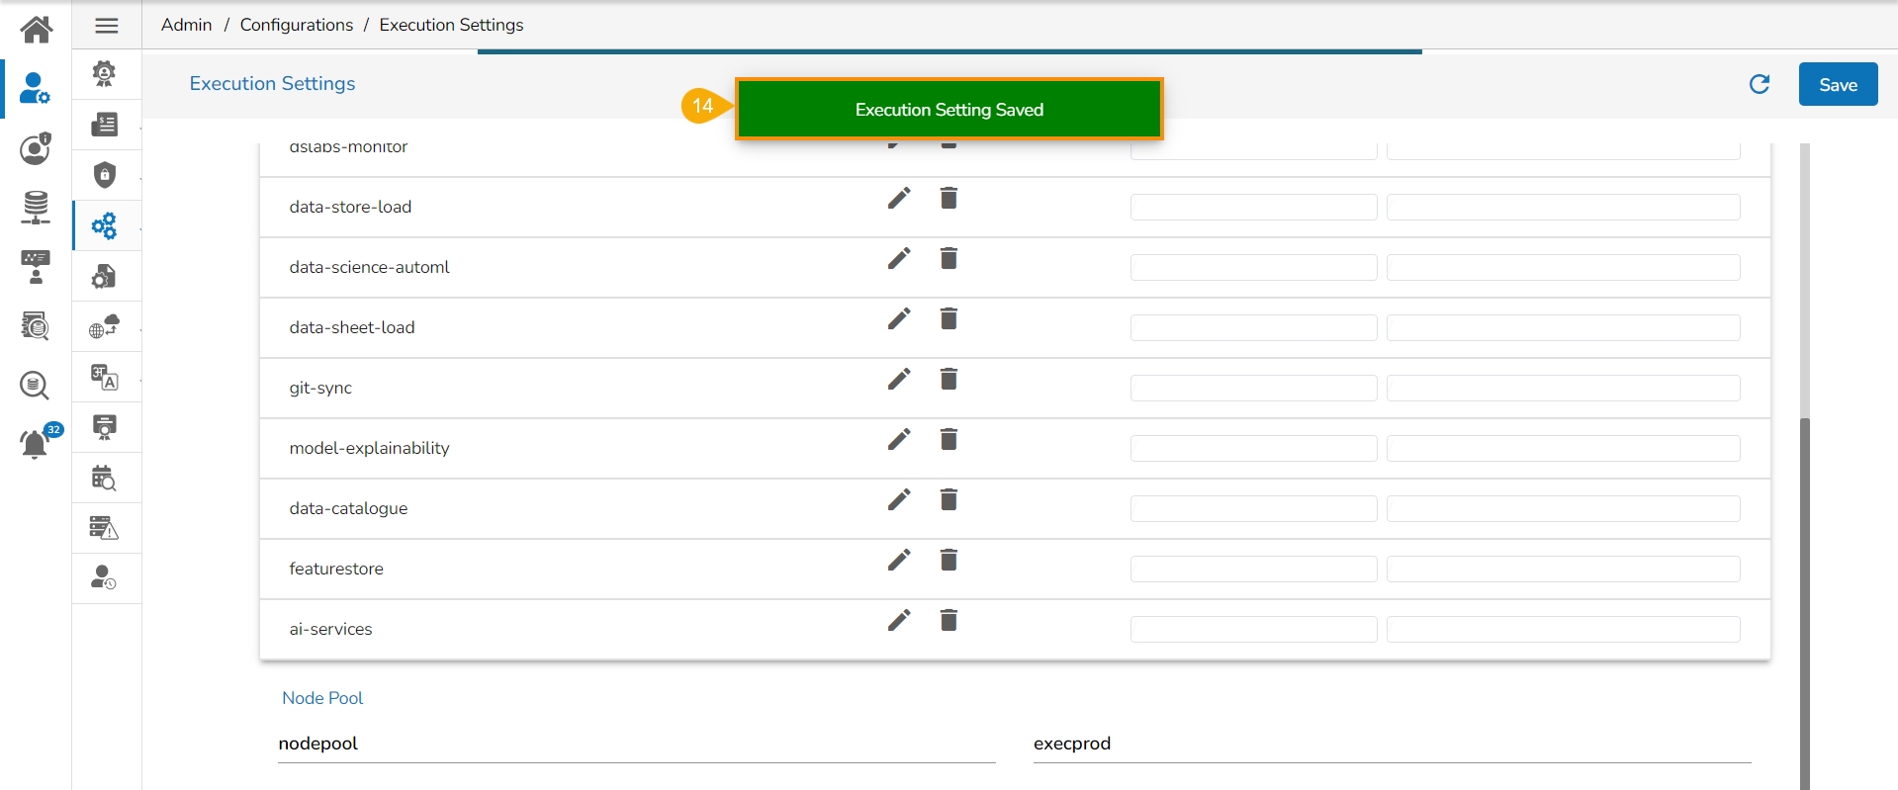Image resolution: width=1898 pixels, height=790 pixels.
Task: Focus the second input of data-store-load row
Action: click(x=1564, y=208)
